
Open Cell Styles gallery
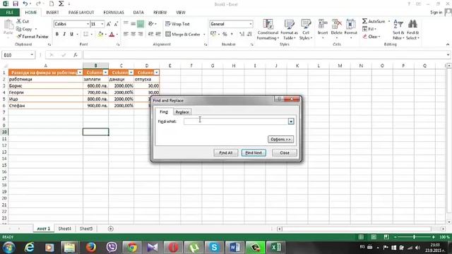(306, 30)
